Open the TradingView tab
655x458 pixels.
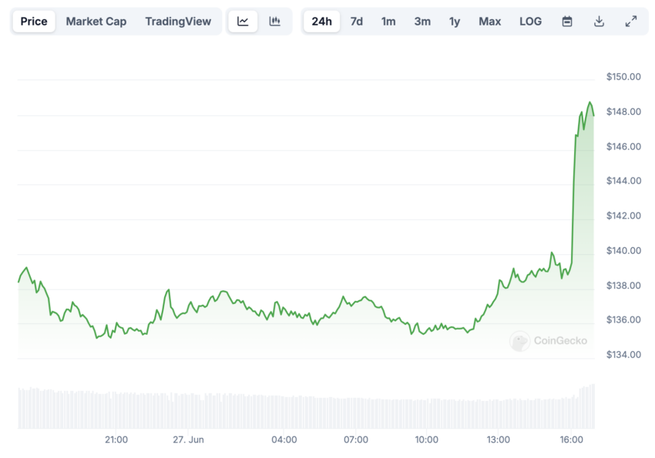(x=178, y=22)
